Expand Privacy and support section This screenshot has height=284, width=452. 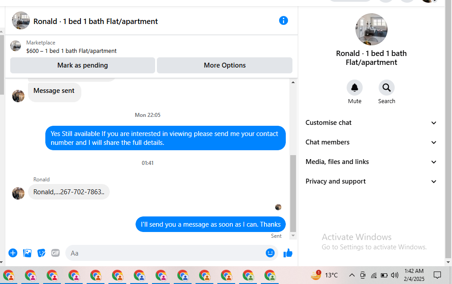371,181
